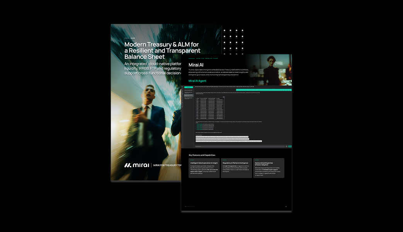Click the green send button beside the input

[290, 146]
